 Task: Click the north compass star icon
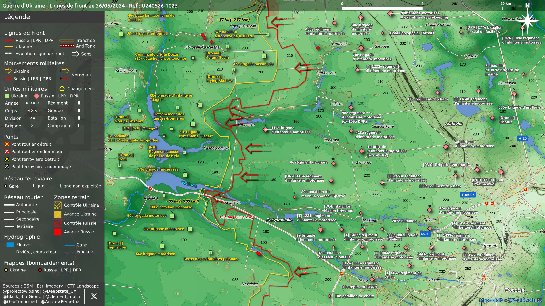coord(527,20)
